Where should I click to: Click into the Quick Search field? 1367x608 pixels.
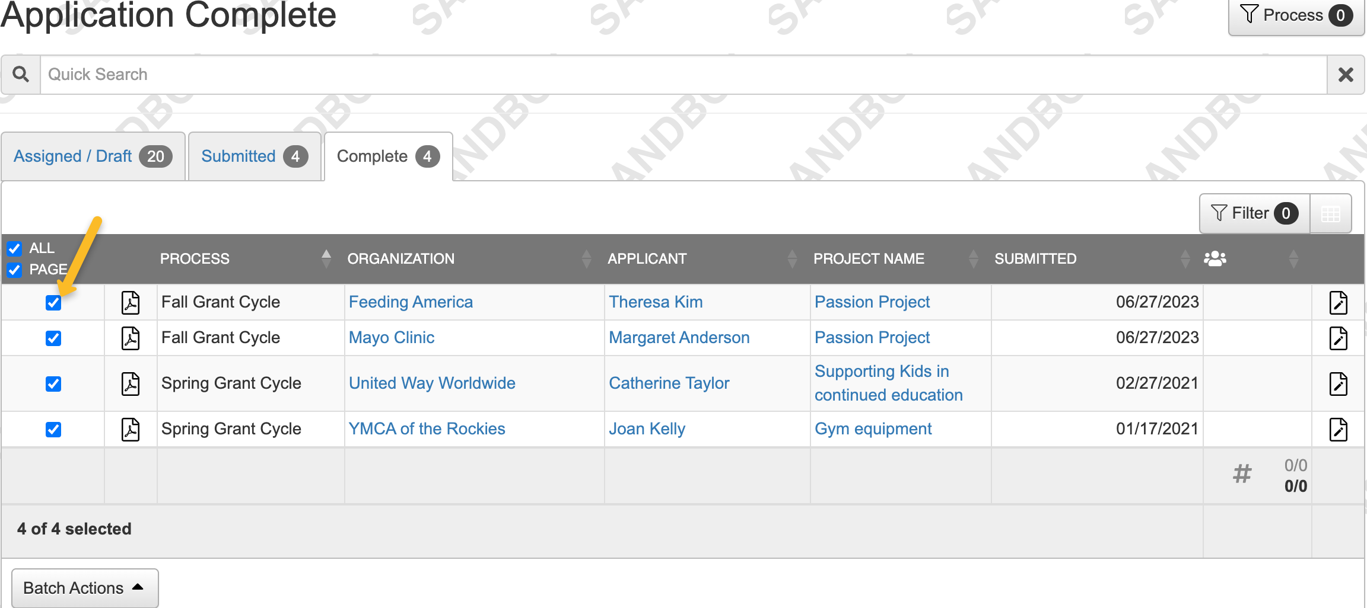coord(682,75)
